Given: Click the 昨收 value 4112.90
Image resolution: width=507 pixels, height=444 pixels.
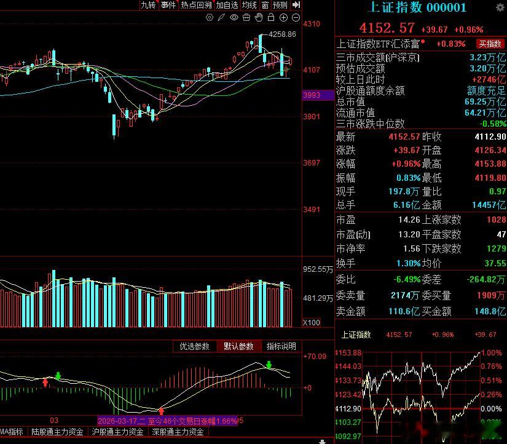Looking at the screenshot, I should tap(490, 137).
